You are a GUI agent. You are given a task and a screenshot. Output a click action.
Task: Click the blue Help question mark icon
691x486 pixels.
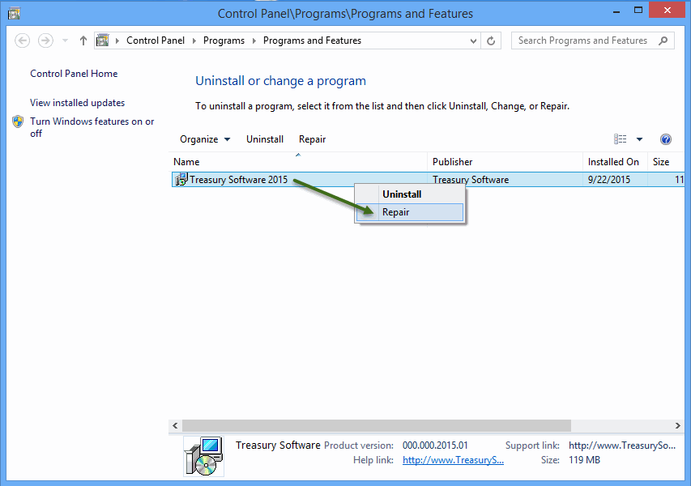pyautogui.click(x=666, y=139)
